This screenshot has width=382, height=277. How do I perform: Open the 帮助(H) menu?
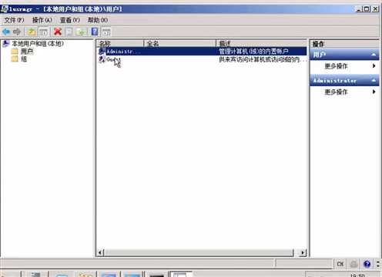(98, 20)
